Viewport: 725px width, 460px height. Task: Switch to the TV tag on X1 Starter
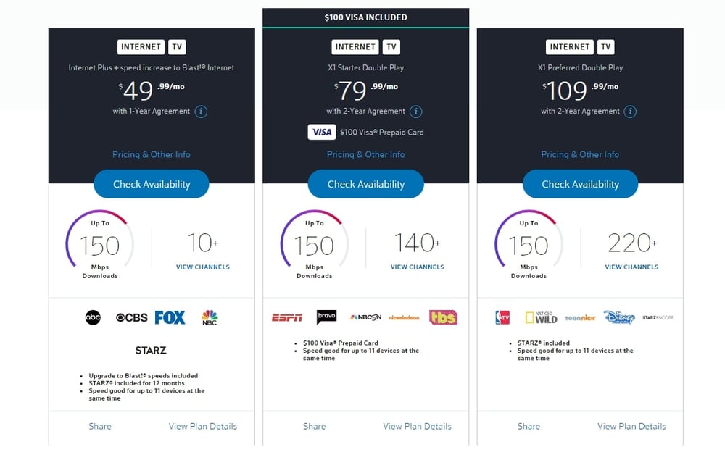pos(391,46)
